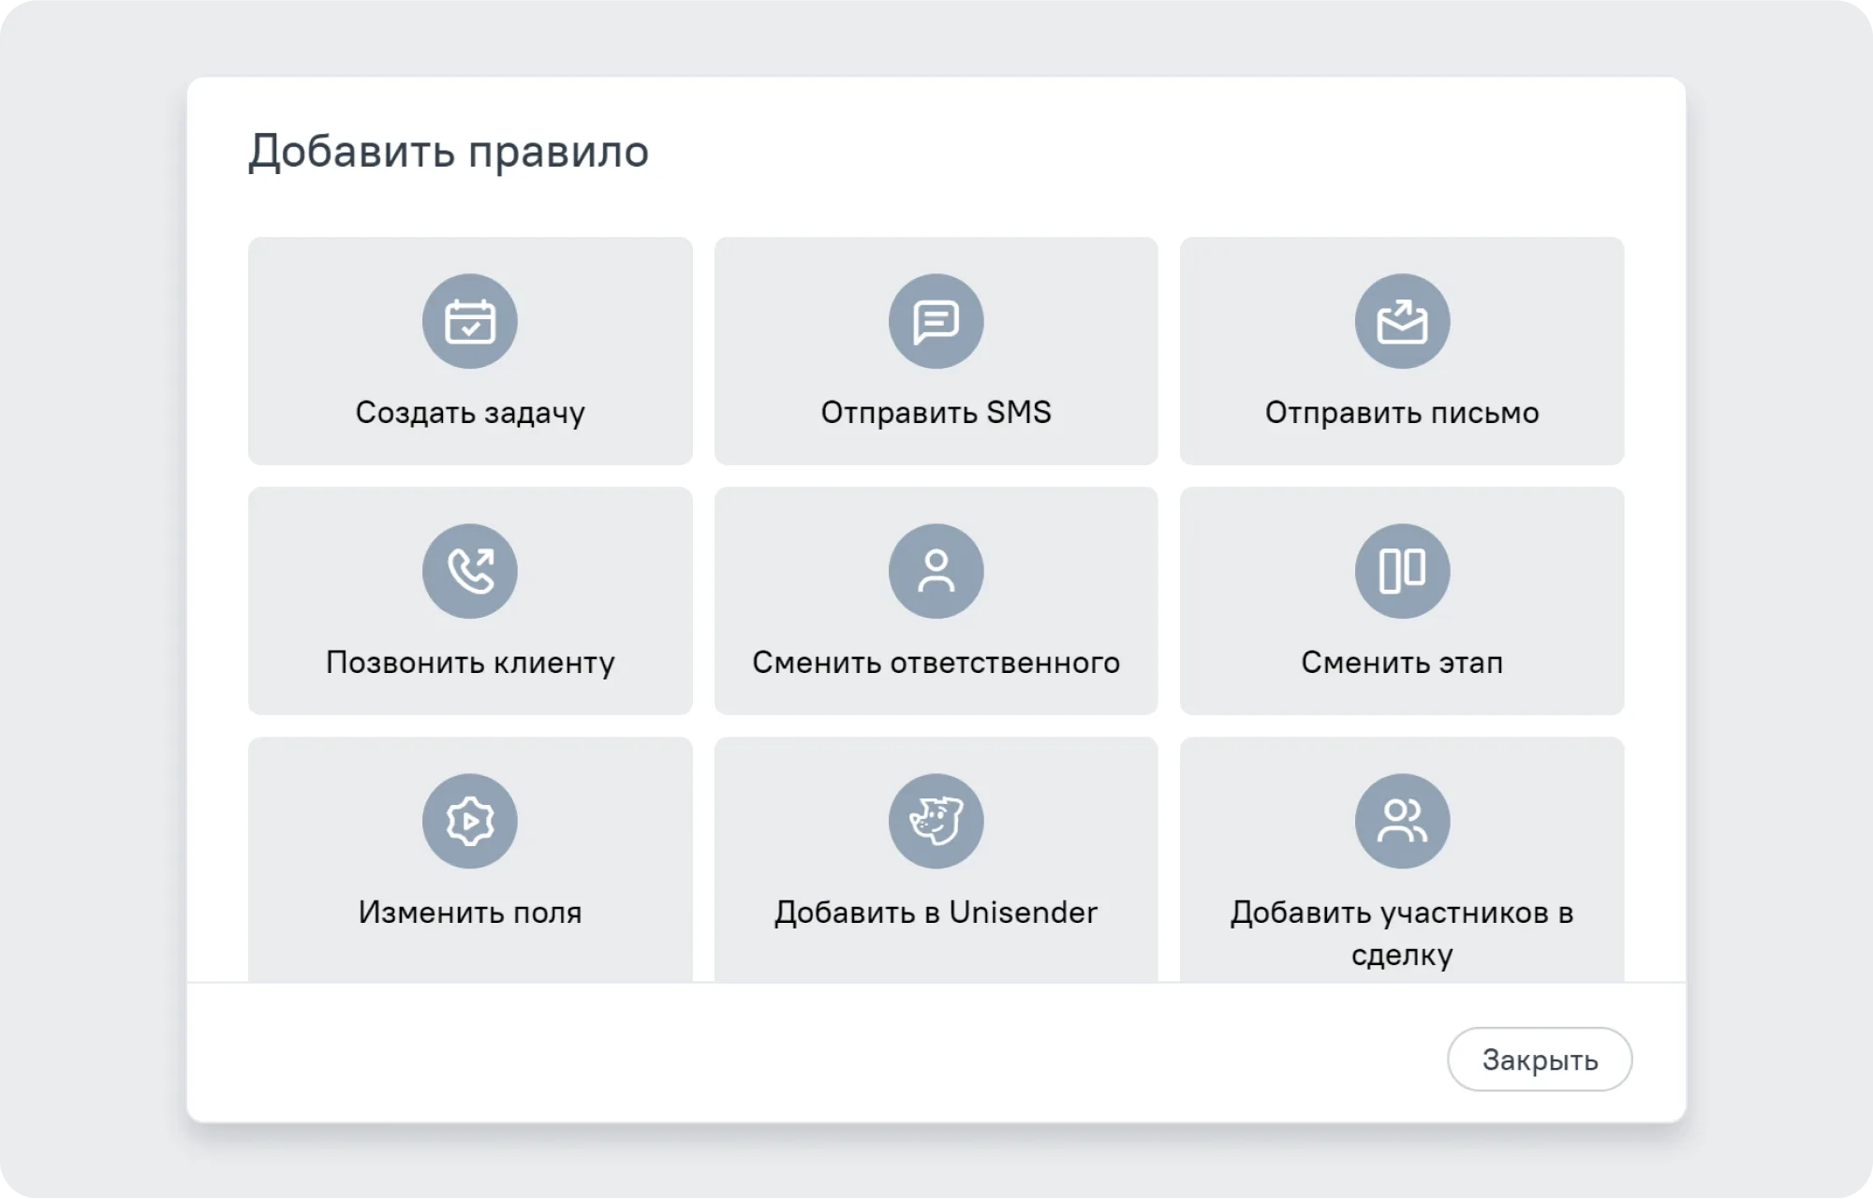Viewport: 1873px width, 1199px height.
Task: Choose the Отправить SMS label
Action: coord(936,412)
